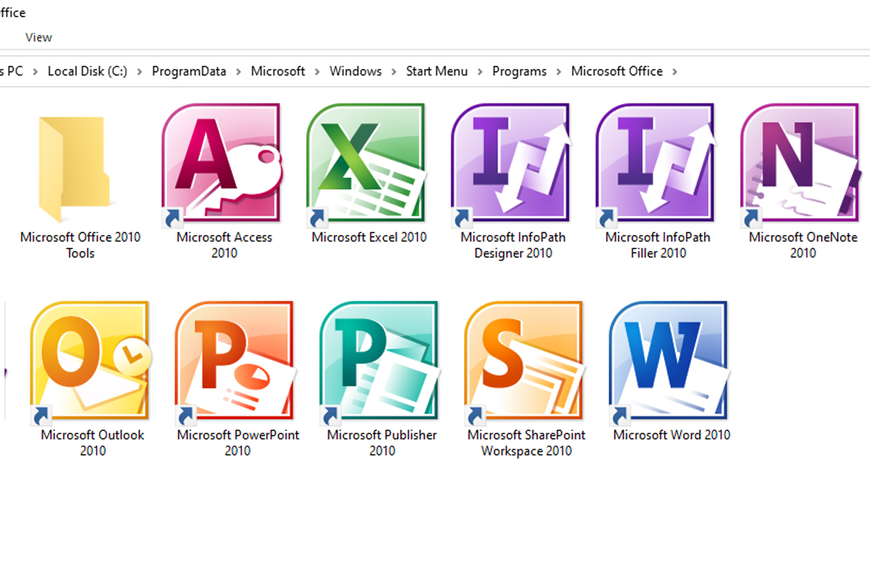Click Microsoft Office breadcrumb segment
The width and height of the screenshot is (870, 582).
click(617, 71)
